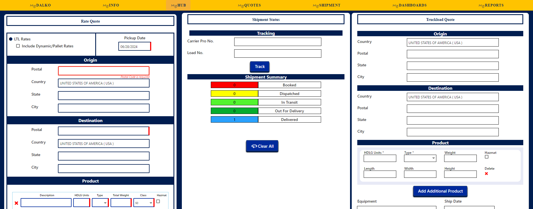Screen dimensions: 533x209
Task: Click the Truckload Origin Postal field
Action: [x=453, y=54]
